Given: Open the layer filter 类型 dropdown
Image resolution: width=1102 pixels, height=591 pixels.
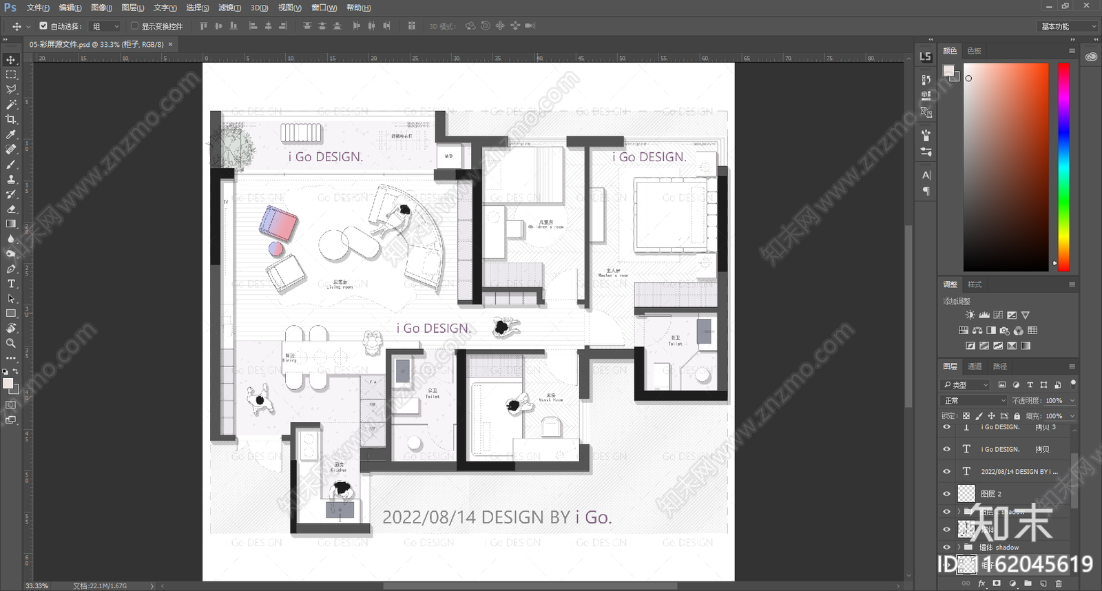Looking at the screenshot, I should (x=966, y=385).
